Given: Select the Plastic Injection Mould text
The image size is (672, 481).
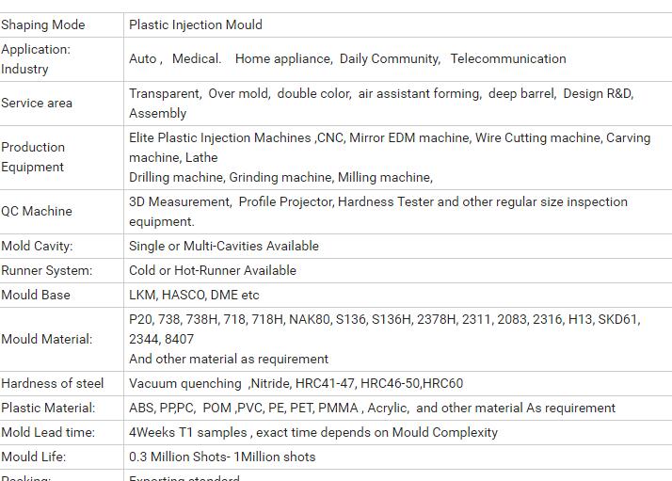Looking at the screenshot, I should point(196,24).
